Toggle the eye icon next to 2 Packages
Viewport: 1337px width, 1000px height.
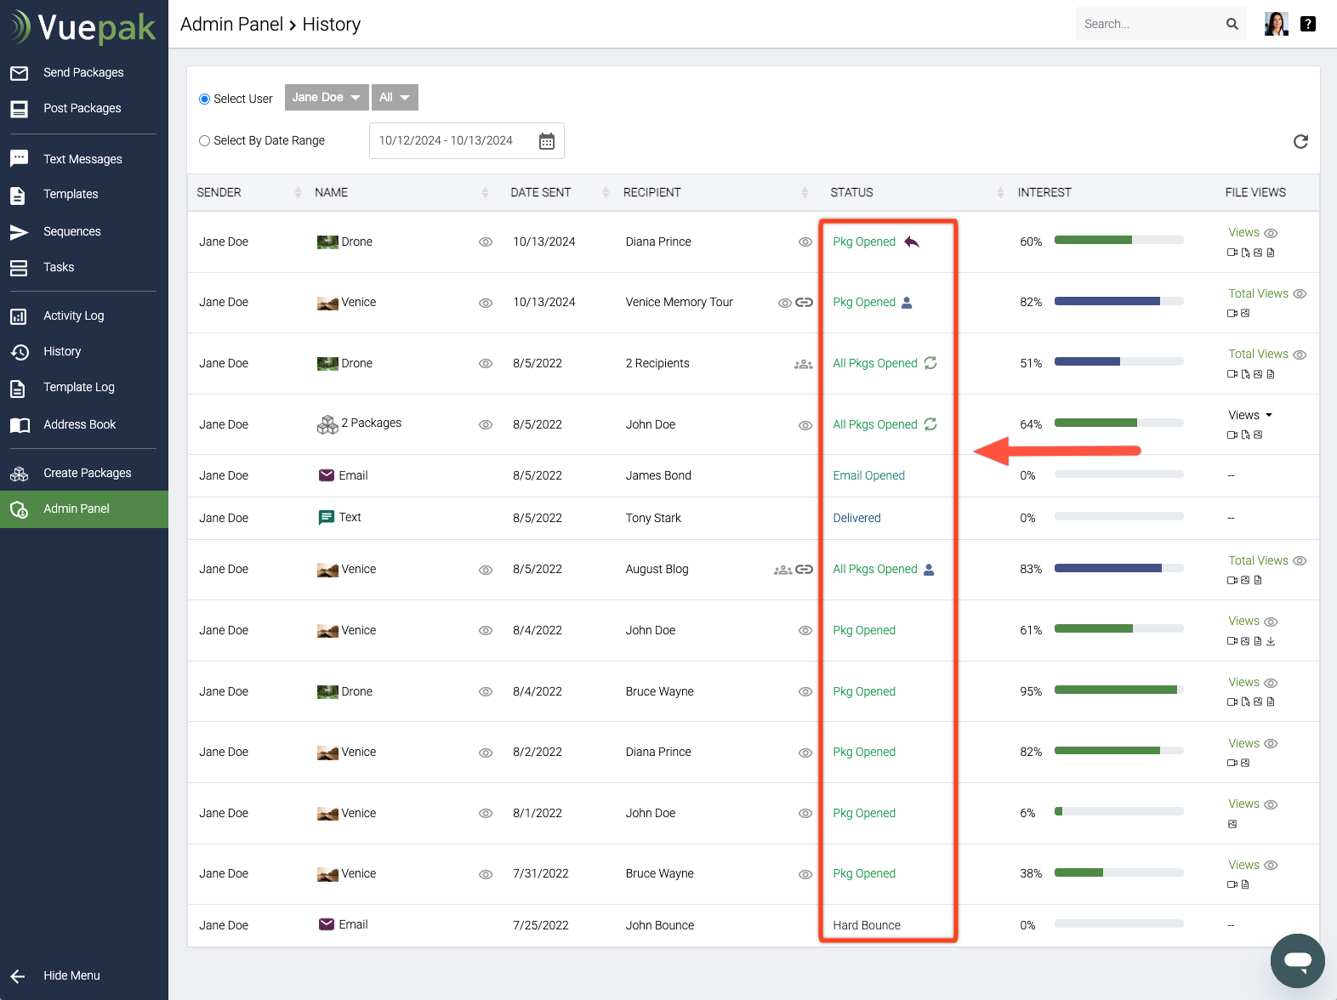point(486,425)
